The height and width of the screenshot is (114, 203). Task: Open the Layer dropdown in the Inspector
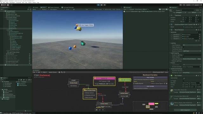click(x=196, y=12)
